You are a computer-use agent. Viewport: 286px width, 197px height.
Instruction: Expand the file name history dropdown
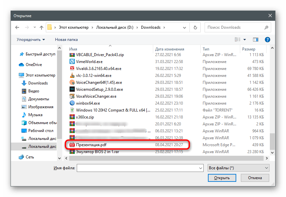[200, 168]
